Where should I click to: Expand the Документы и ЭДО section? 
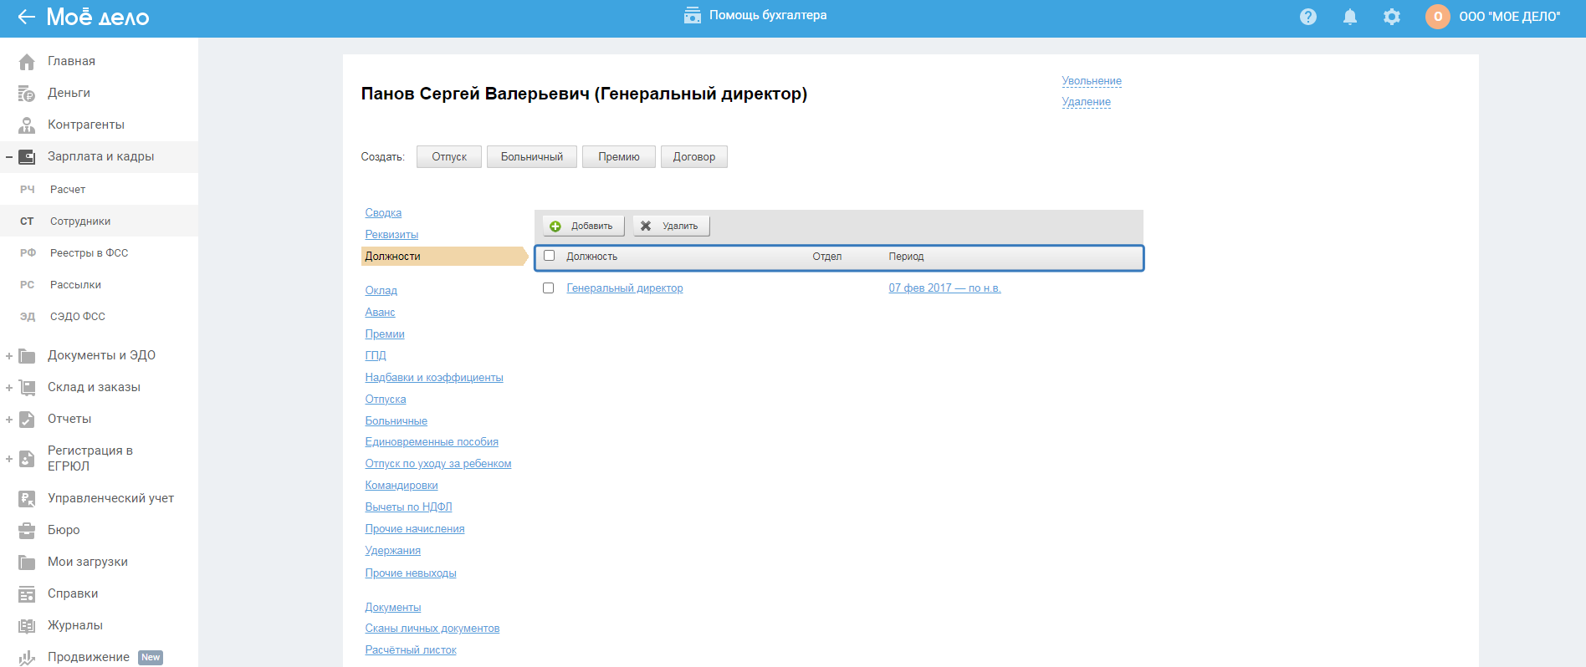9,356
